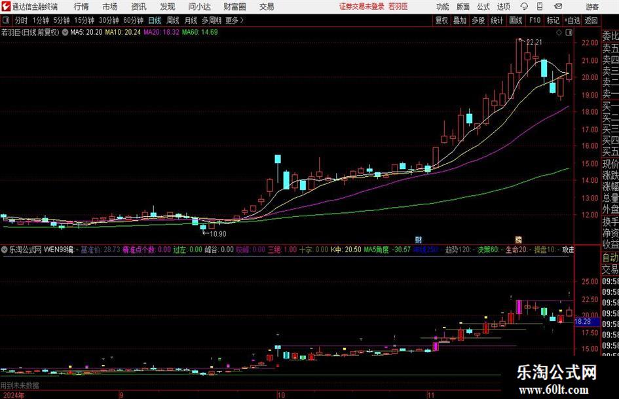Click the 财 marker on the chart
Image resolution: width=619 pixels, height=399 pixels.
pos(419,239)
